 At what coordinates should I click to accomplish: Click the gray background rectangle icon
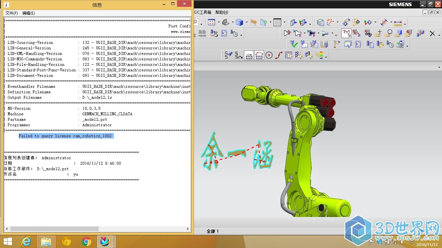(x=277, y=22)
